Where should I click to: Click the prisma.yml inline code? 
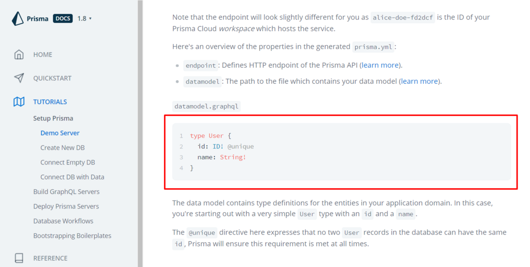(373, 47)
